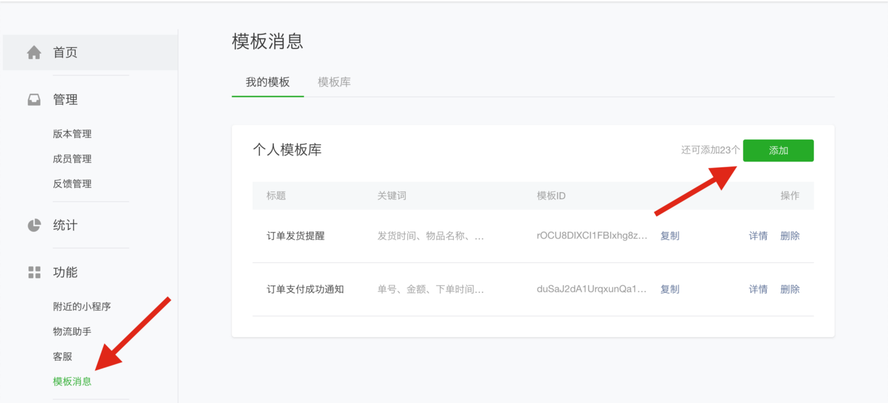Screen dimensions: 888x403
Task: Copy the 订单支付成功通知 template ID
Action: point(669,289)
